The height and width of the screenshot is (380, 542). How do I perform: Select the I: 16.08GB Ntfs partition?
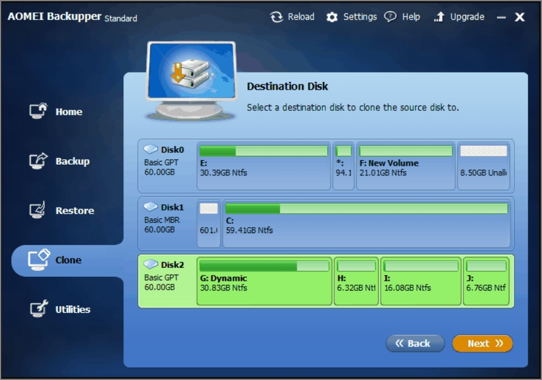click(421, 281)
